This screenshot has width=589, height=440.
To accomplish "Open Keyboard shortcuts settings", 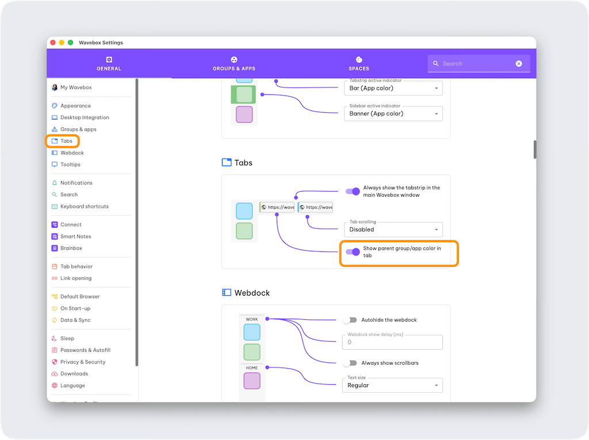I will coord(84,206).
